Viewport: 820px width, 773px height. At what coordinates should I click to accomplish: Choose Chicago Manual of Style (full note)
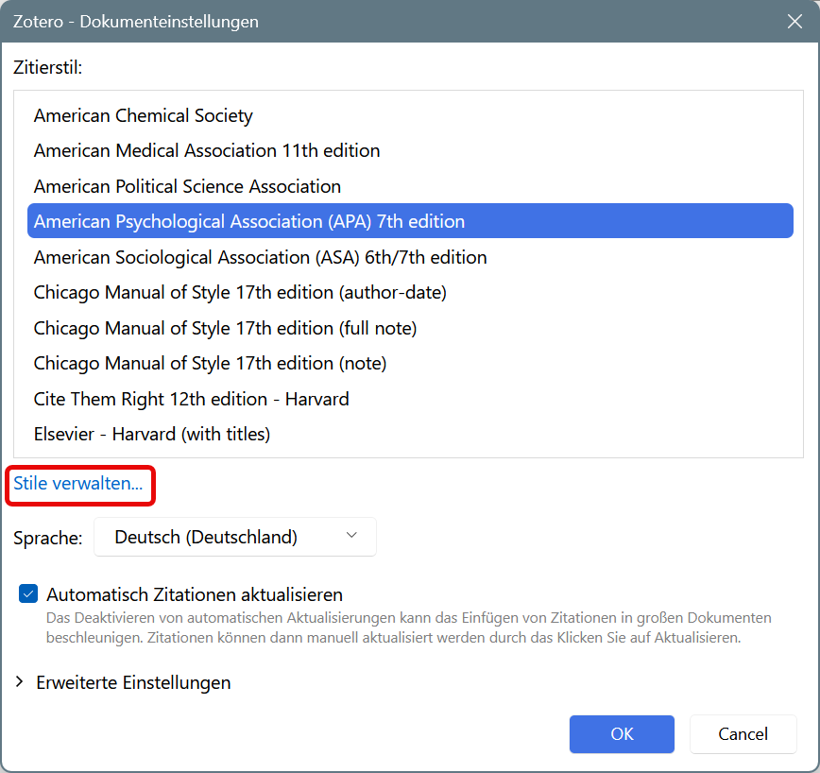pos(410,328)
